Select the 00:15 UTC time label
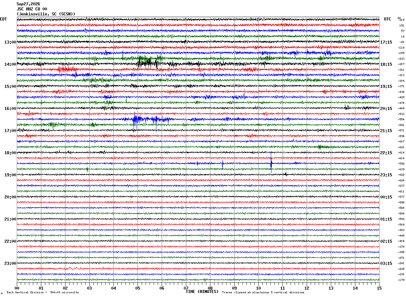406x297 pixels. pyautogui.click(x=386, y=197)
